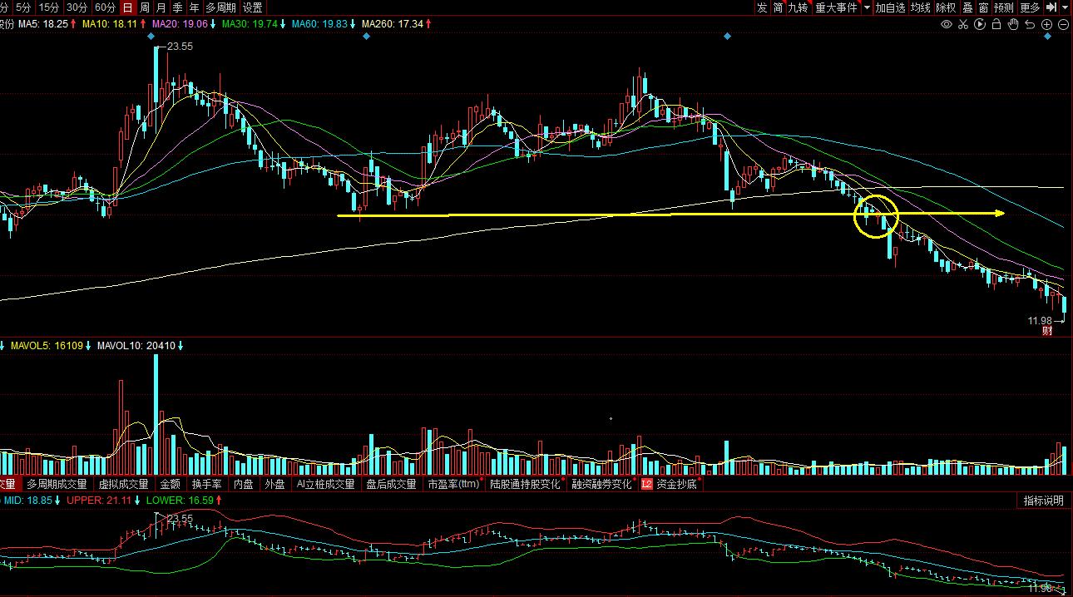Select the 日 daily period tab
The height and width of the screenshot is (597, 1073).
(x=127, y=7)
